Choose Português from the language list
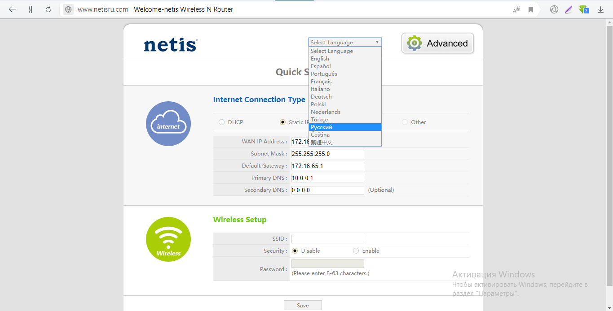 345,74
